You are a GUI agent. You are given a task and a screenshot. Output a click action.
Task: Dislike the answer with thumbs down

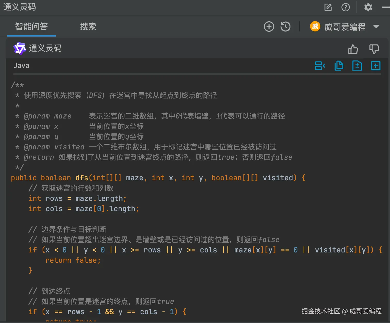point(374,49)
